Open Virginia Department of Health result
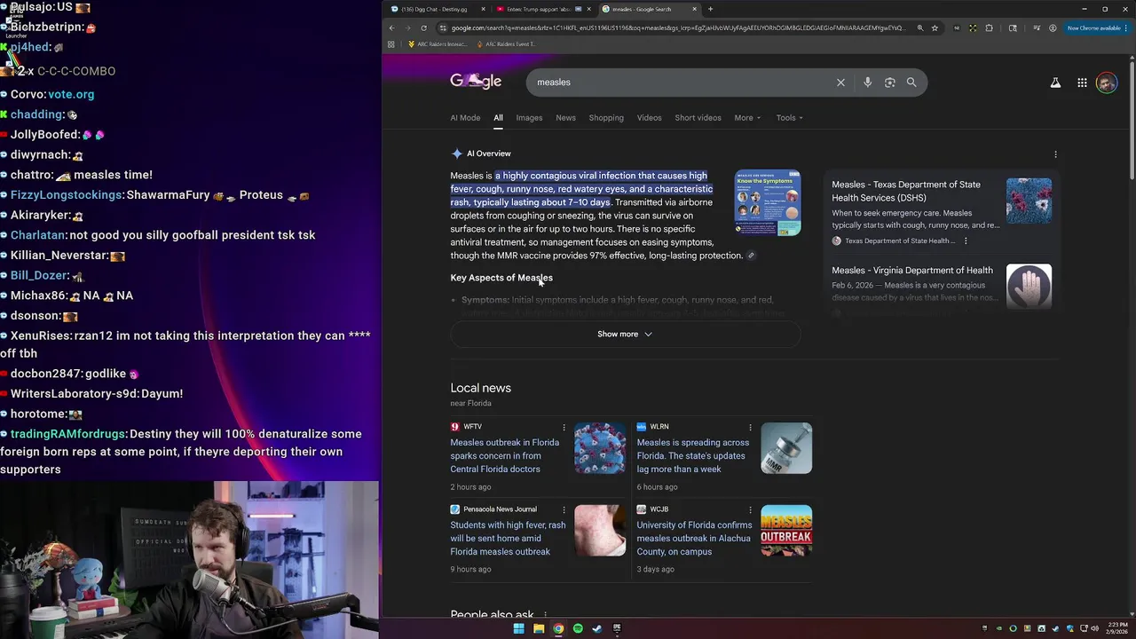The width and height of the screenshot is (1136, 639). [x=912, y=271]
